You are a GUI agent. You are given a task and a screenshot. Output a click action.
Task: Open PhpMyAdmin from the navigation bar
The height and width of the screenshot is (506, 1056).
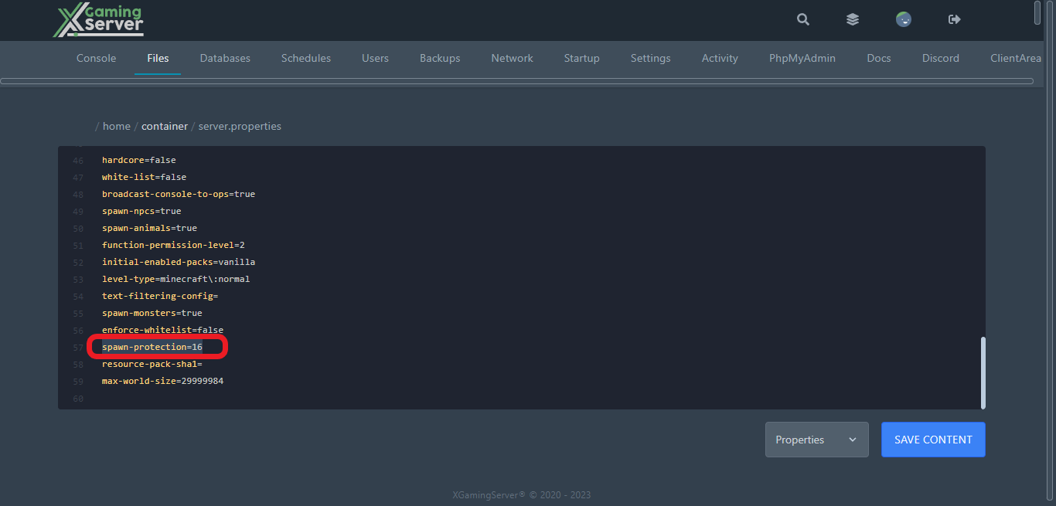(x=802, y=58)
